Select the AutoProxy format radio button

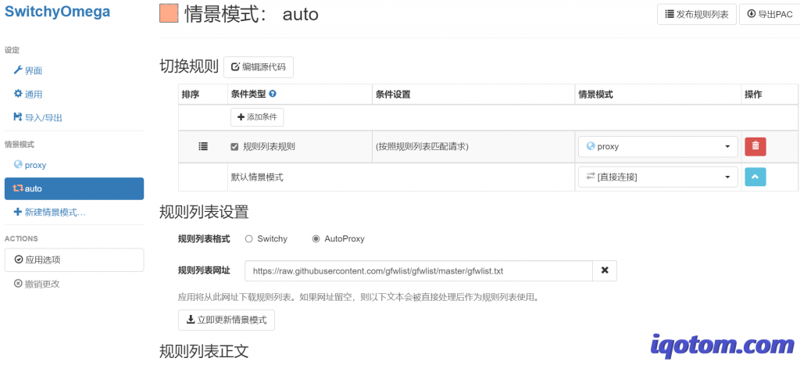tap(316, 239)
